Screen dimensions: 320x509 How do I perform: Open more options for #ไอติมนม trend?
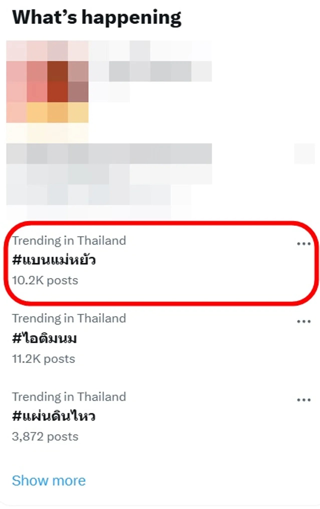(303, 321)
